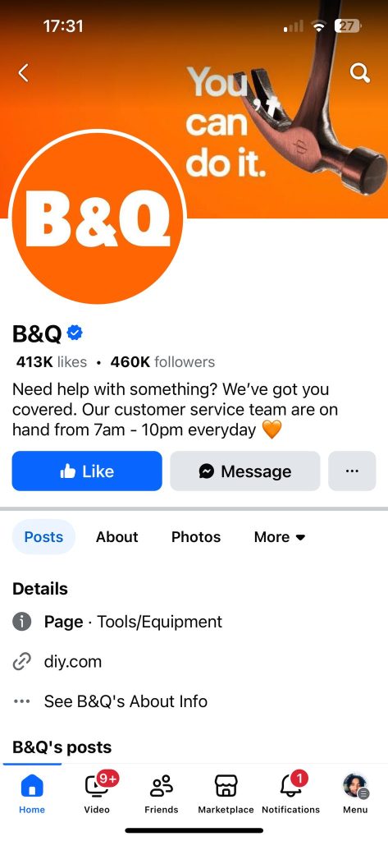
Task: View the B&Q profile picture
Action: pyautogui.click(x=98, y=217)
